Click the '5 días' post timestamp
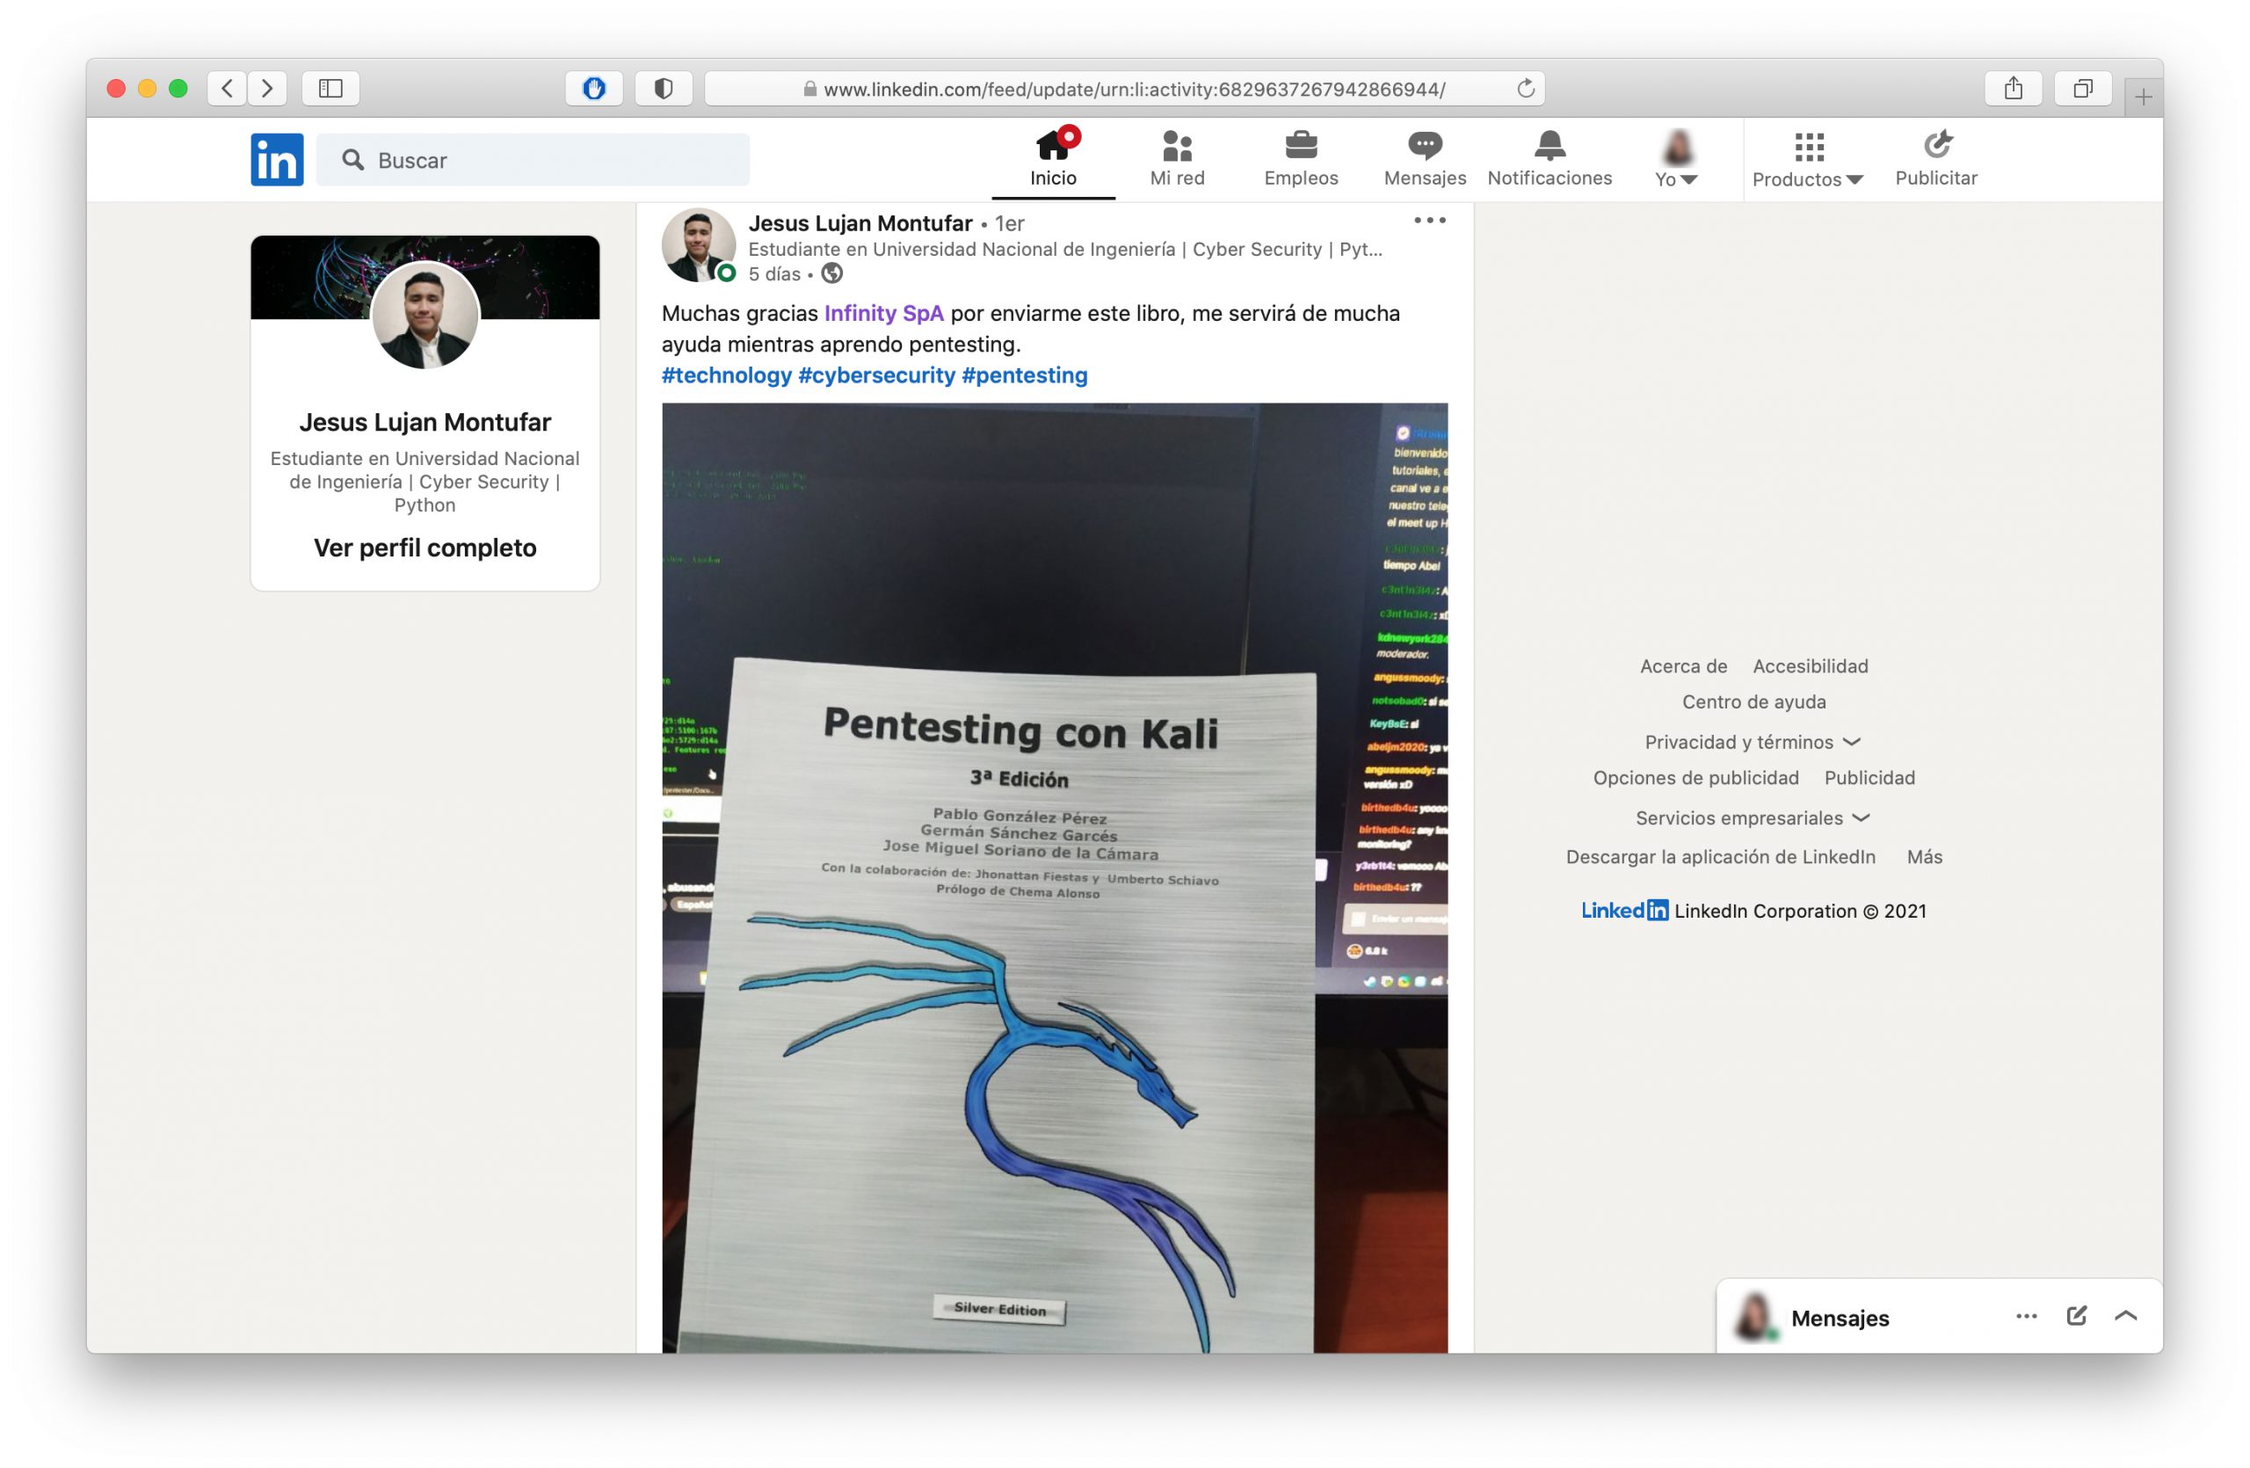This screenshot has width=2250, height=1468. [x=774, y=274]
